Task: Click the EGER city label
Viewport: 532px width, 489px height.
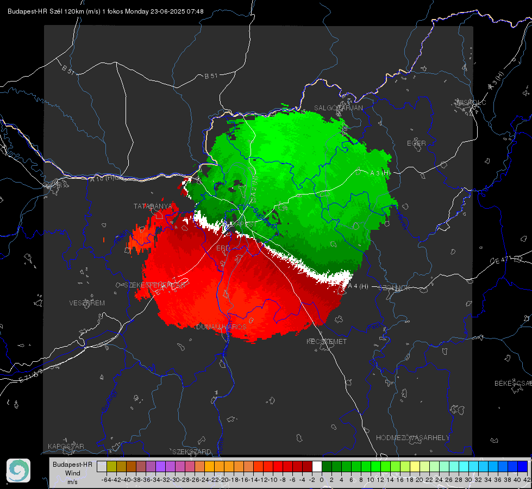Action: point(416,143)
